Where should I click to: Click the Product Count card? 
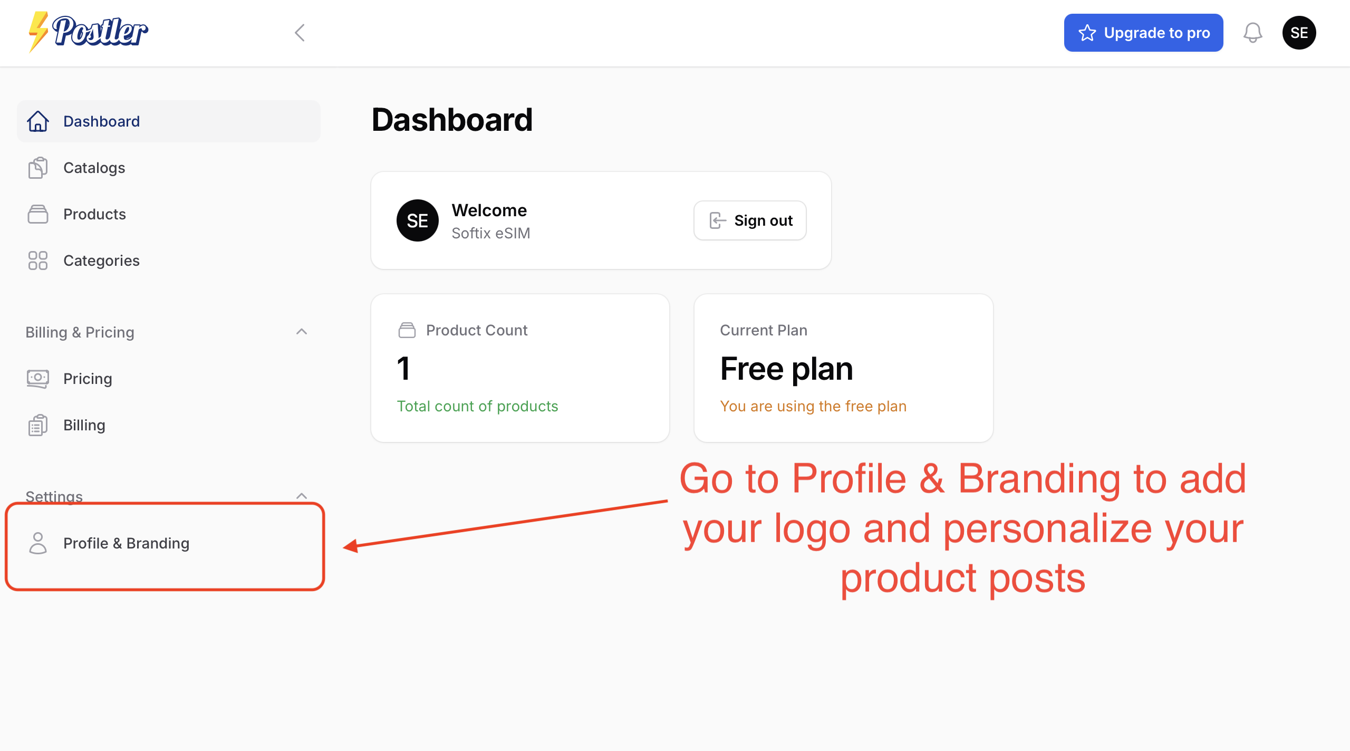click(x=520, y=368)
